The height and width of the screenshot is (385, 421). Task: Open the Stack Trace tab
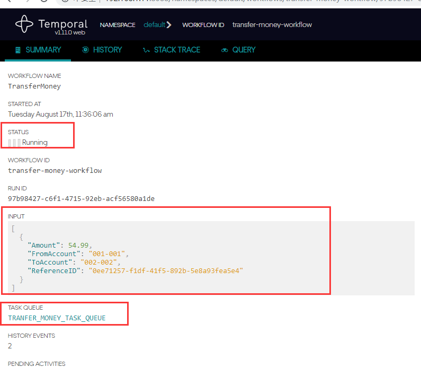pyautogui.click(x=171, y=50)
